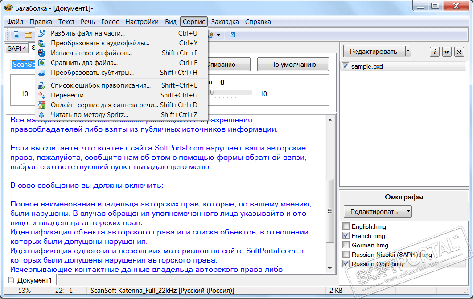Click the text scrollbar down arrow

[x=330, y=268]
